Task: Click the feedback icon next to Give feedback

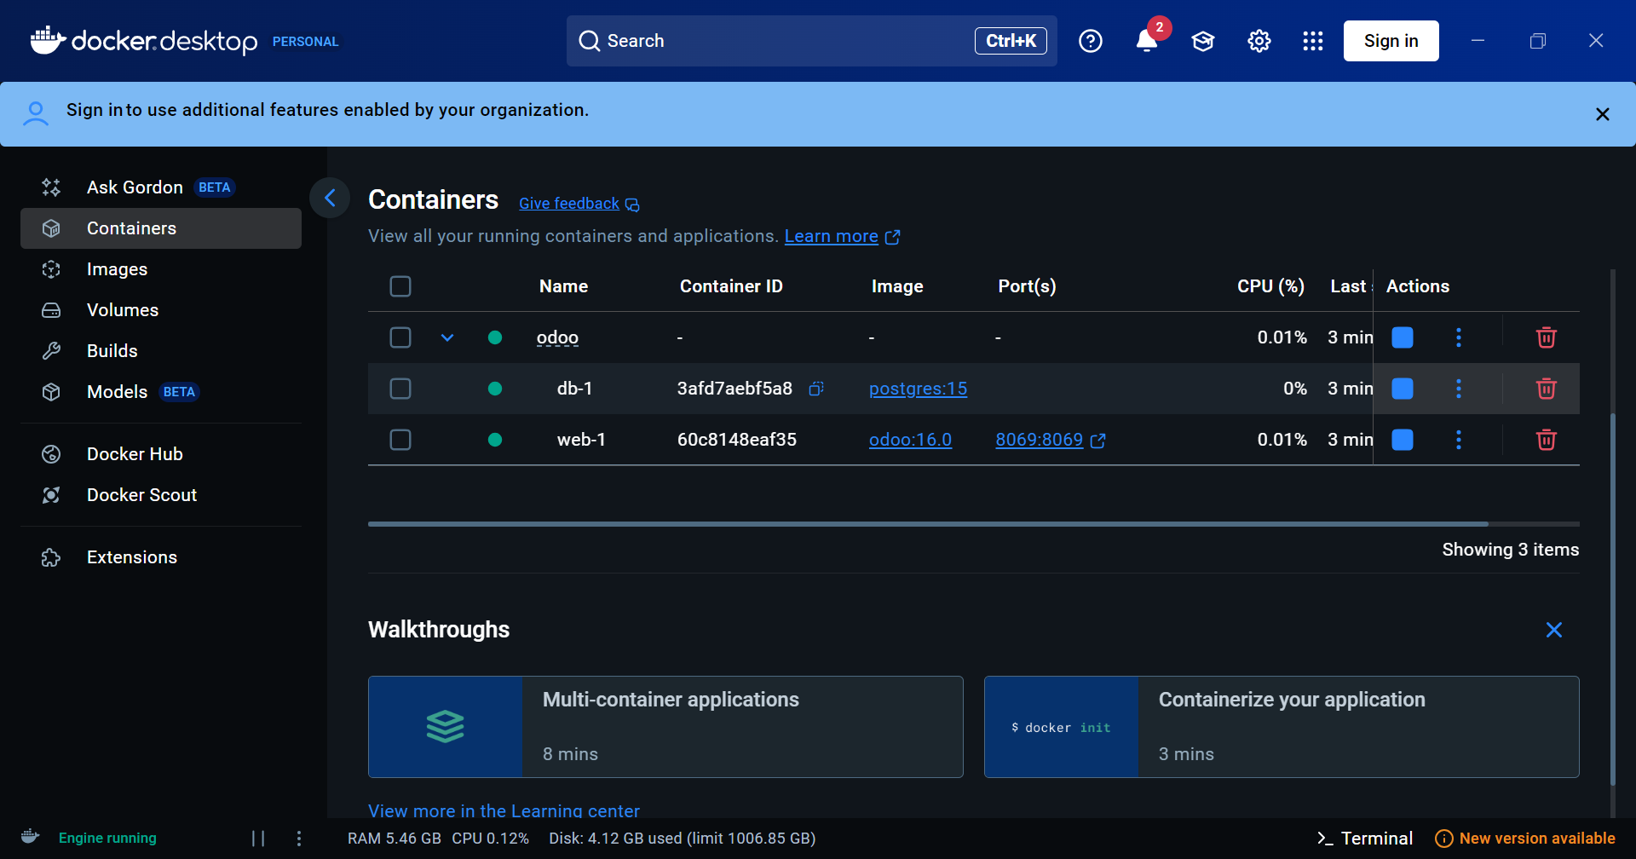Action: point(632,205)
